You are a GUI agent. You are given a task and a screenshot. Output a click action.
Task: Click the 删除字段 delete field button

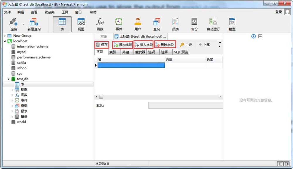point(165,45)
